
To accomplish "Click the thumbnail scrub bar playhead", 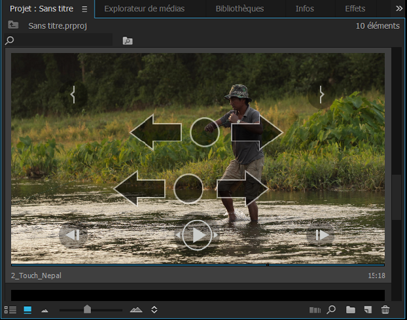I will click(x=268, y=265).
